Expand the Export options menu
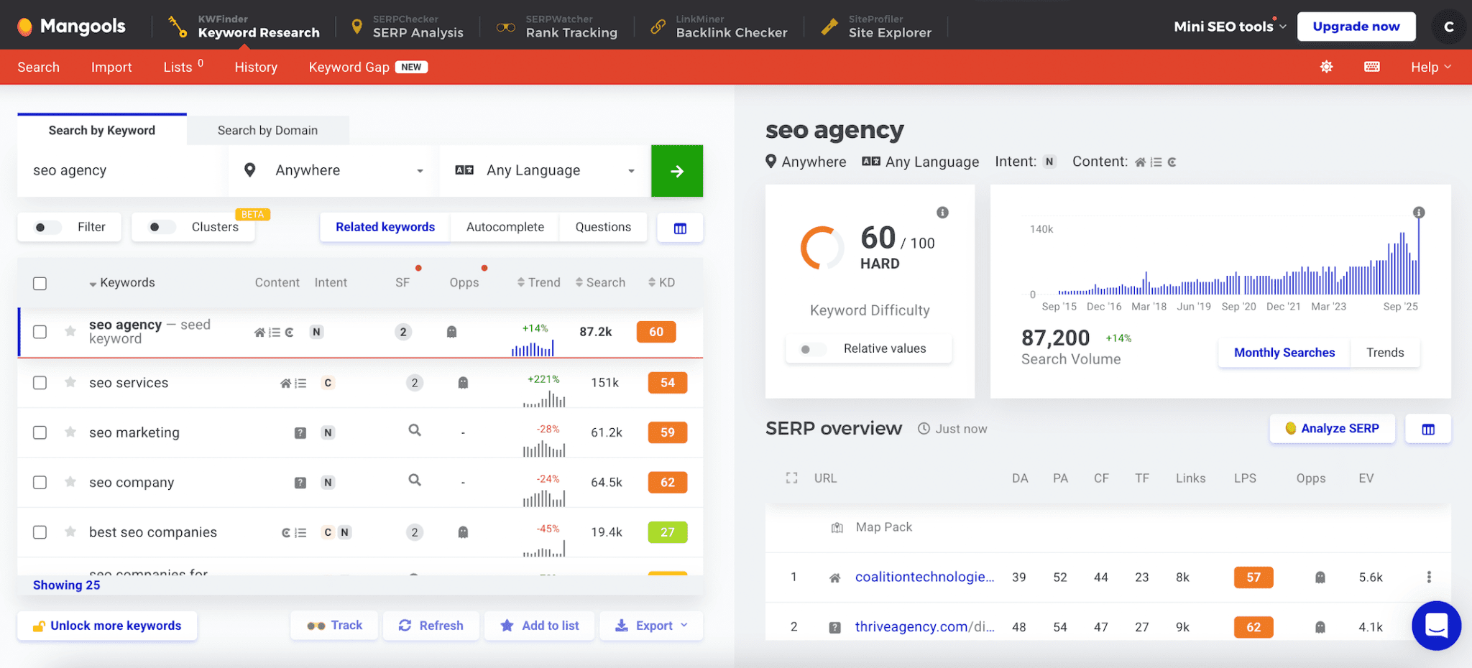This screenshot has width=1472, height=668. (651, 626)
